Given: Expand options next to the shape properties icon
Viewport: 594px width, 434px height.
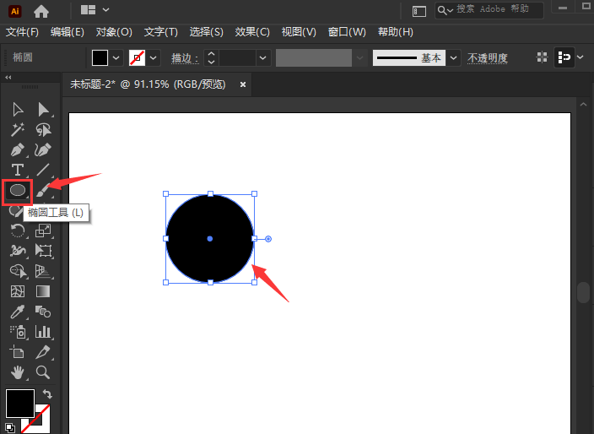Looking at the screenshot, I should pos(580,57).
